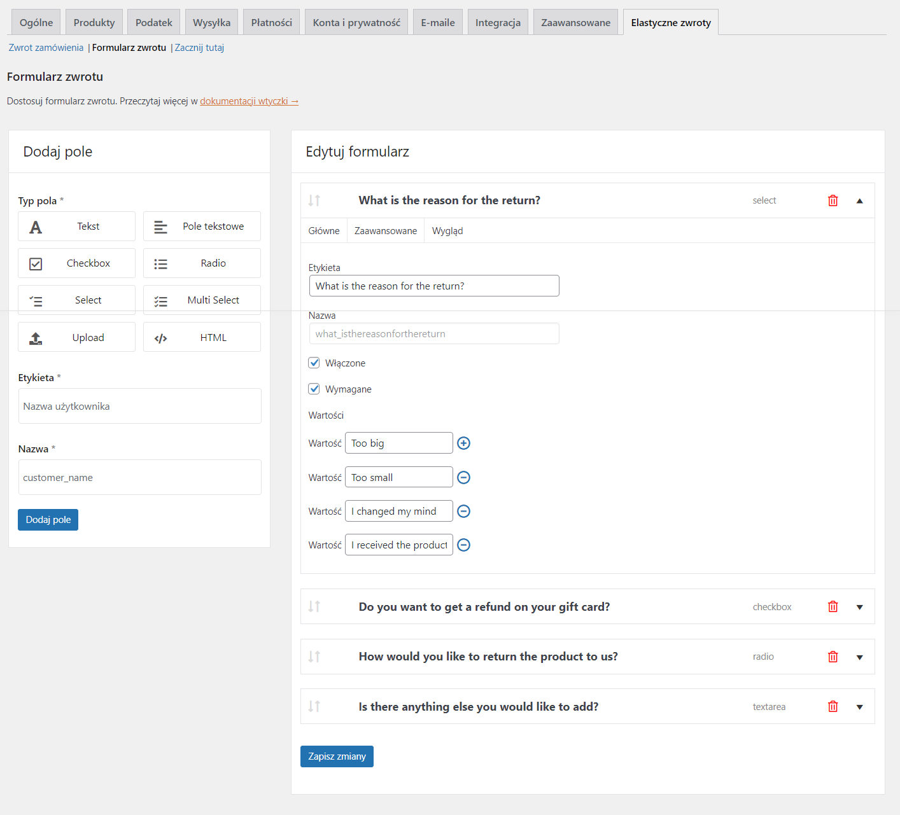Delete the anything else to add field
Image resolution: width=900 pixels, height=815 pixels.
click(833, 706)
